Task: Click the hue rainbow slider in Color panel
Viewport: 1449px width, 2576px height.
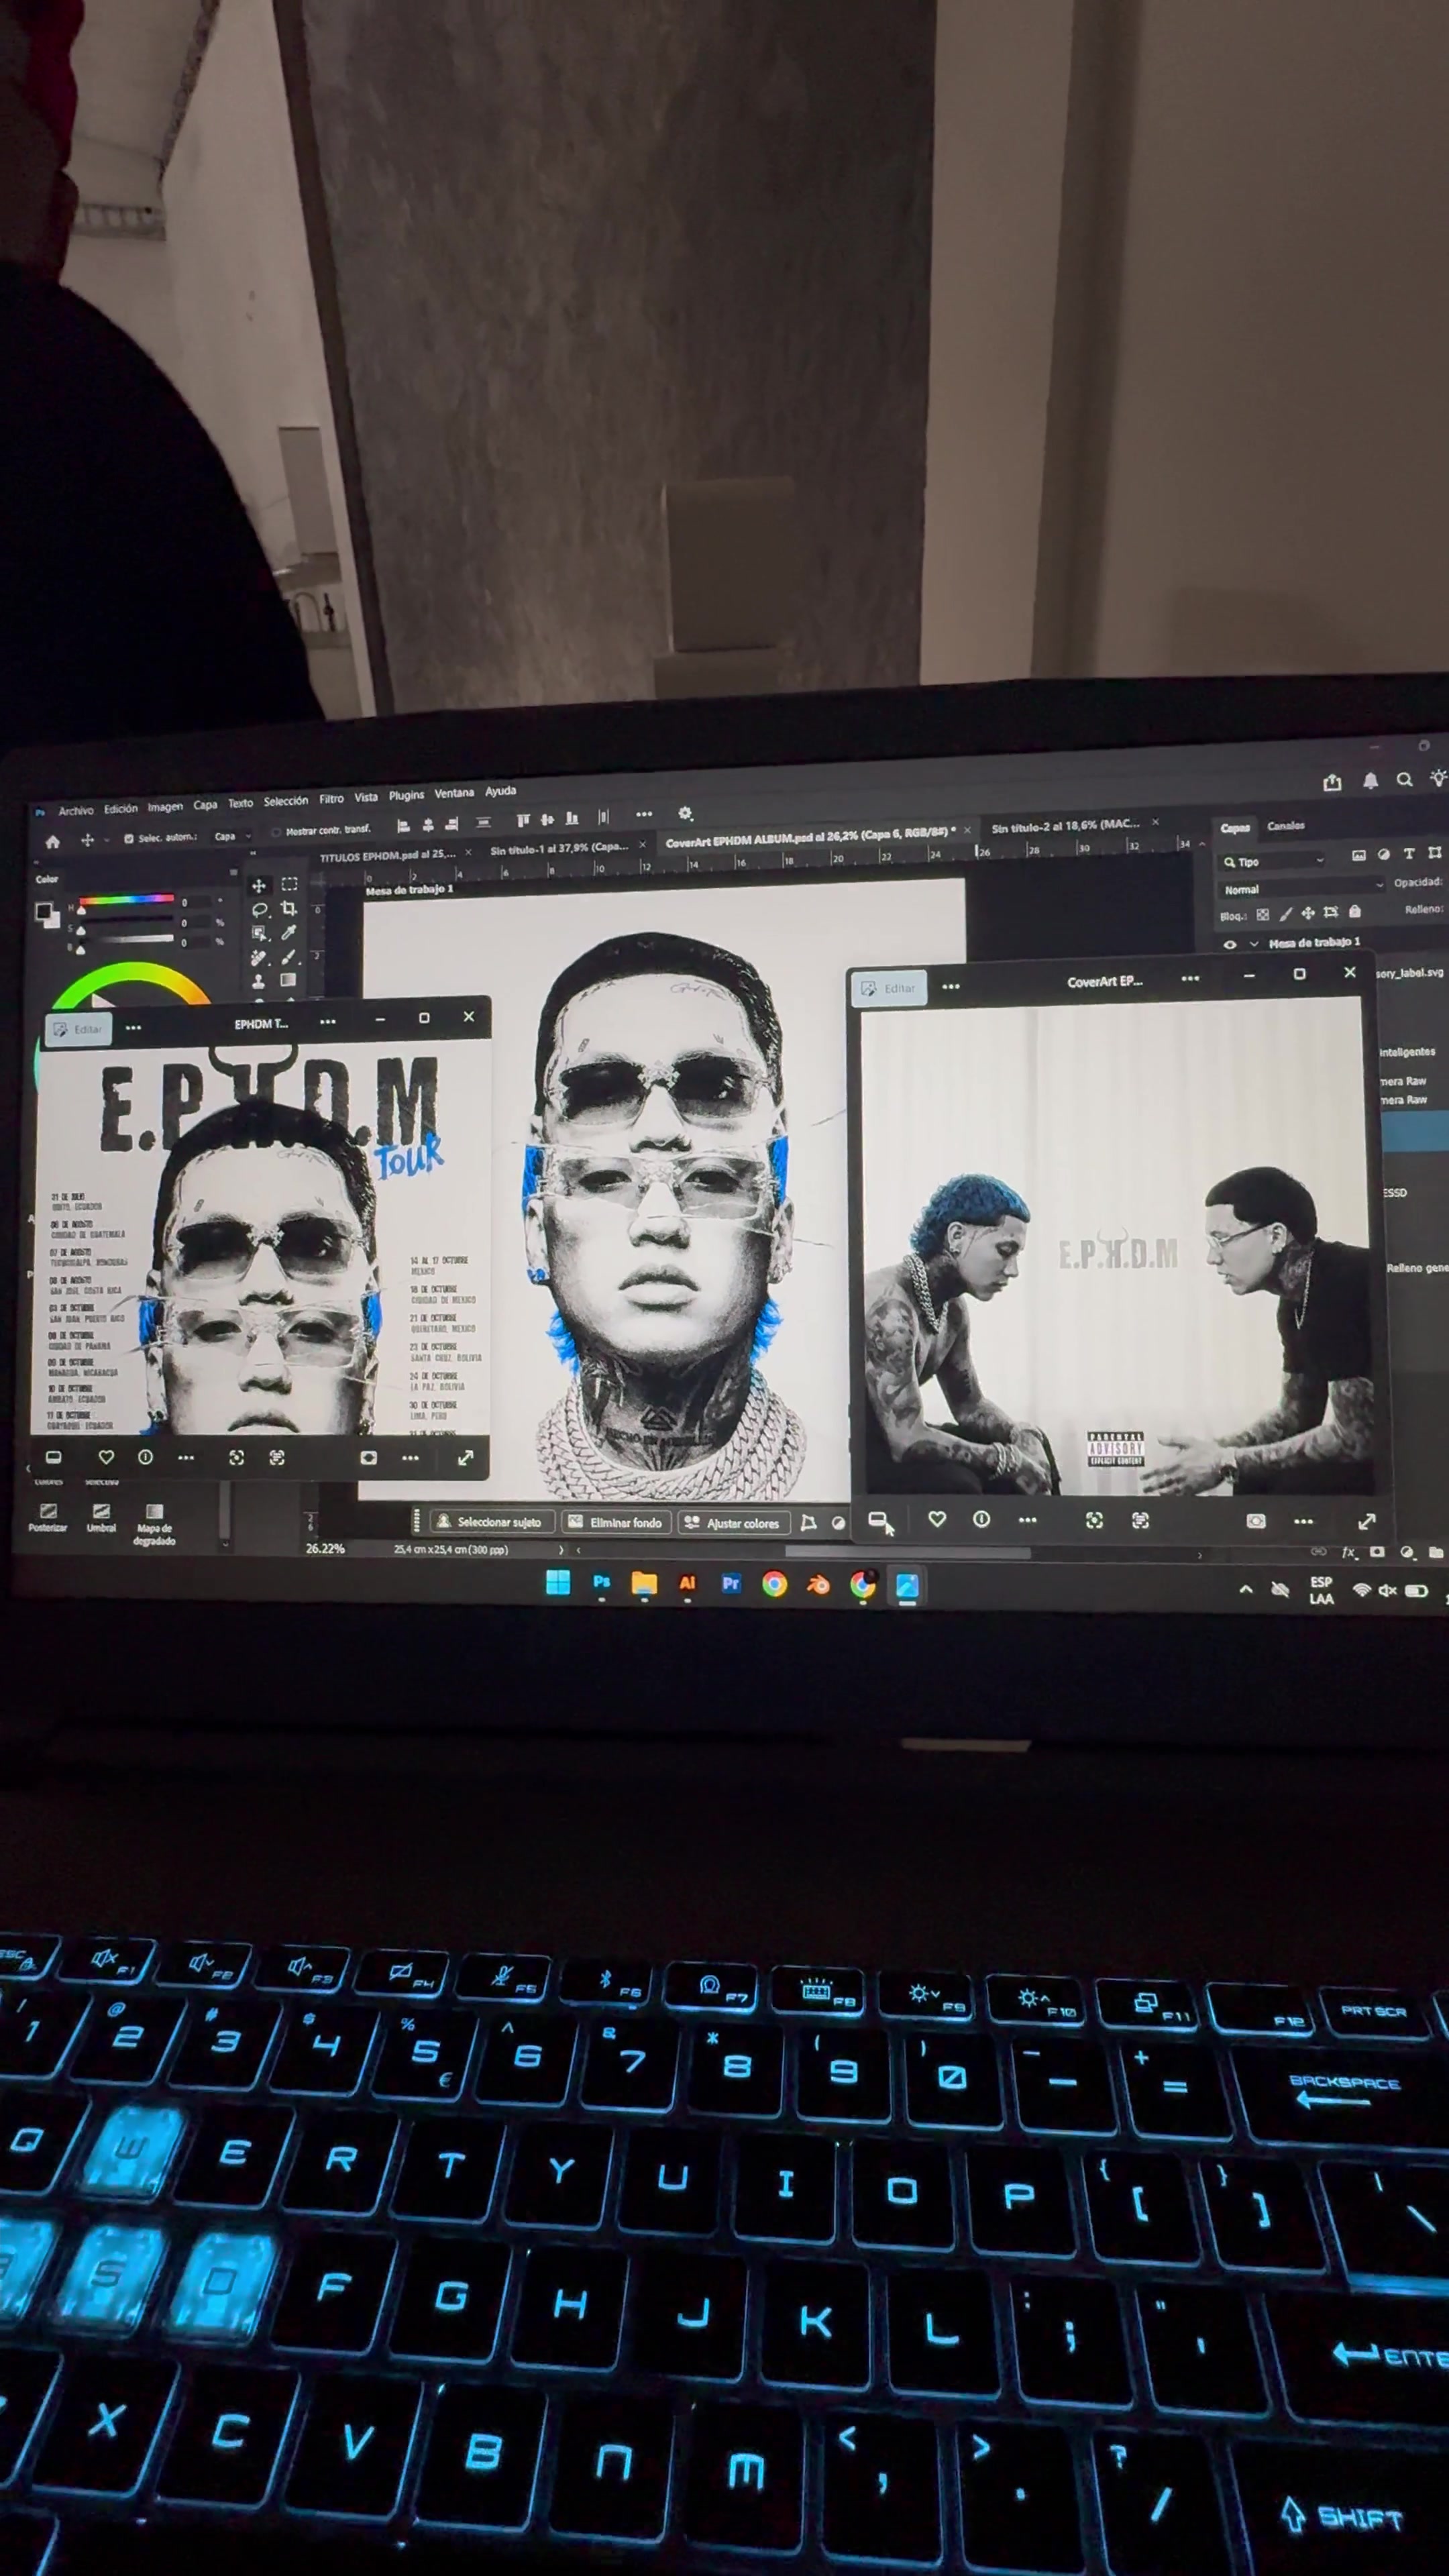Action: point(126,900)
